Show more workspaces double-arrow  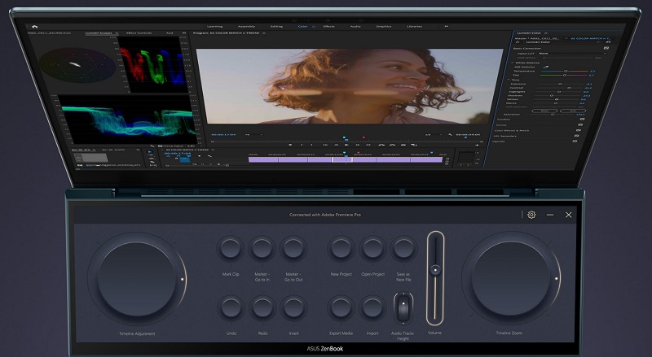coord(446,27)
